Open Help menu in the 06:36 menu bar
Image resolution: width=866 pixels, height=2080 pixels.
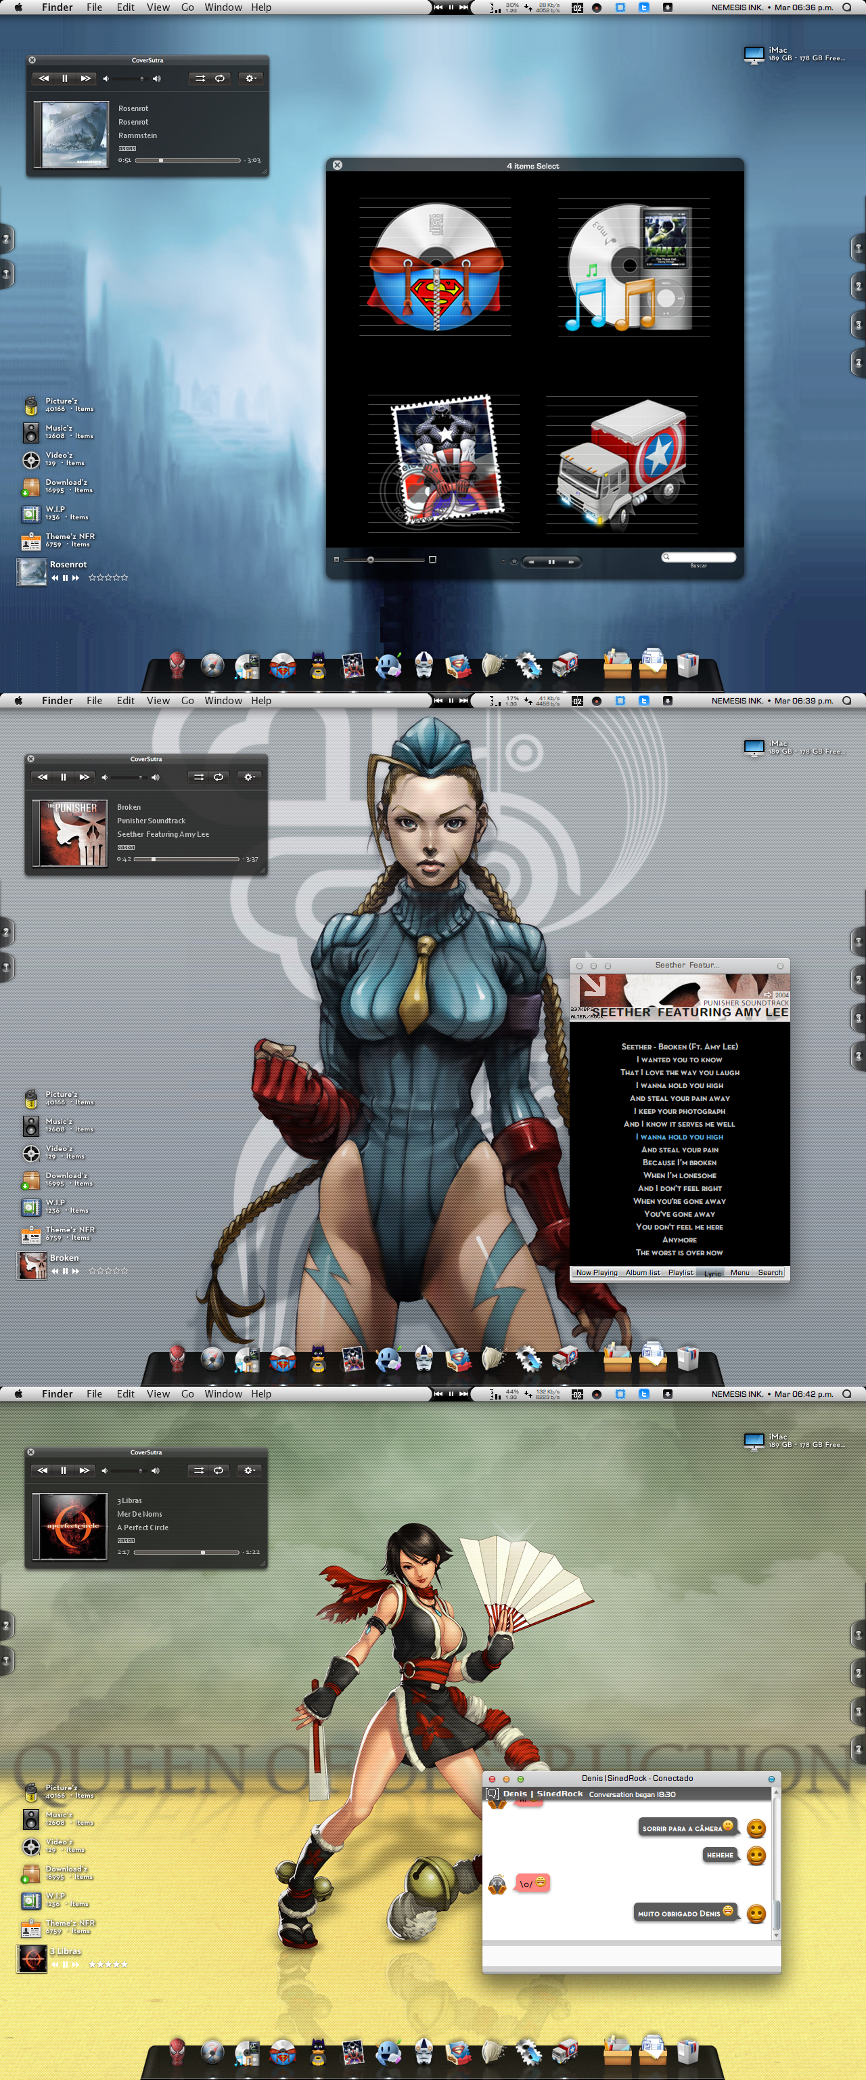[260, 7]
